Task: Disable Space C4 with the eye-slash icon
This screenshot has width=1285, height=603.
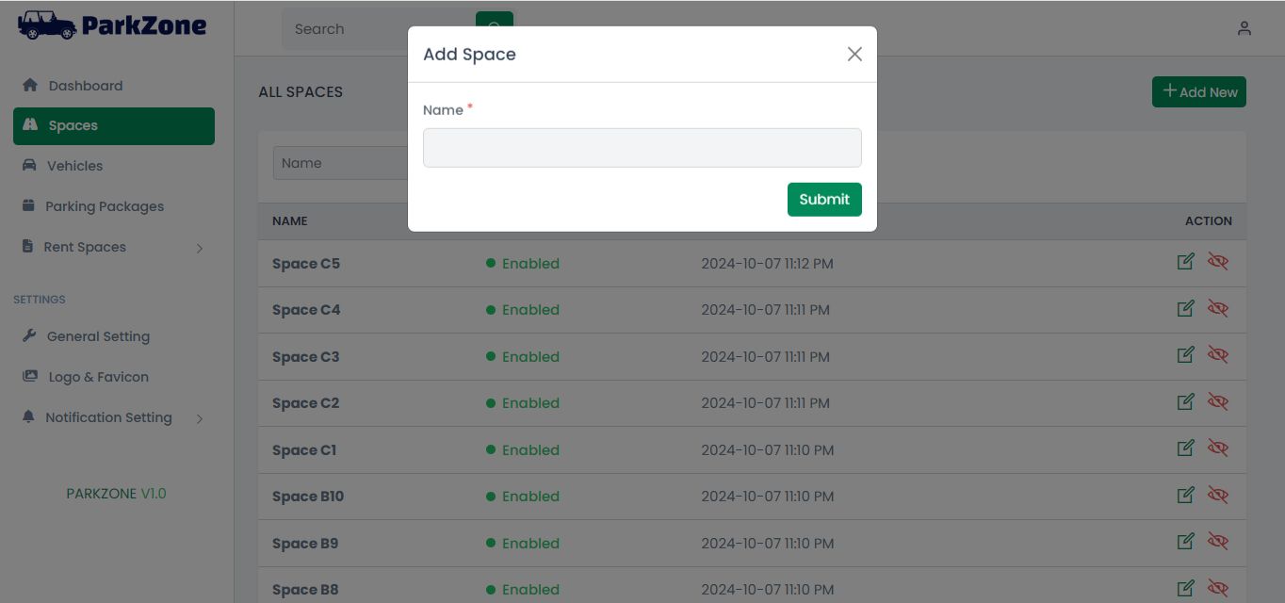Action: [x=1218, y=309]
